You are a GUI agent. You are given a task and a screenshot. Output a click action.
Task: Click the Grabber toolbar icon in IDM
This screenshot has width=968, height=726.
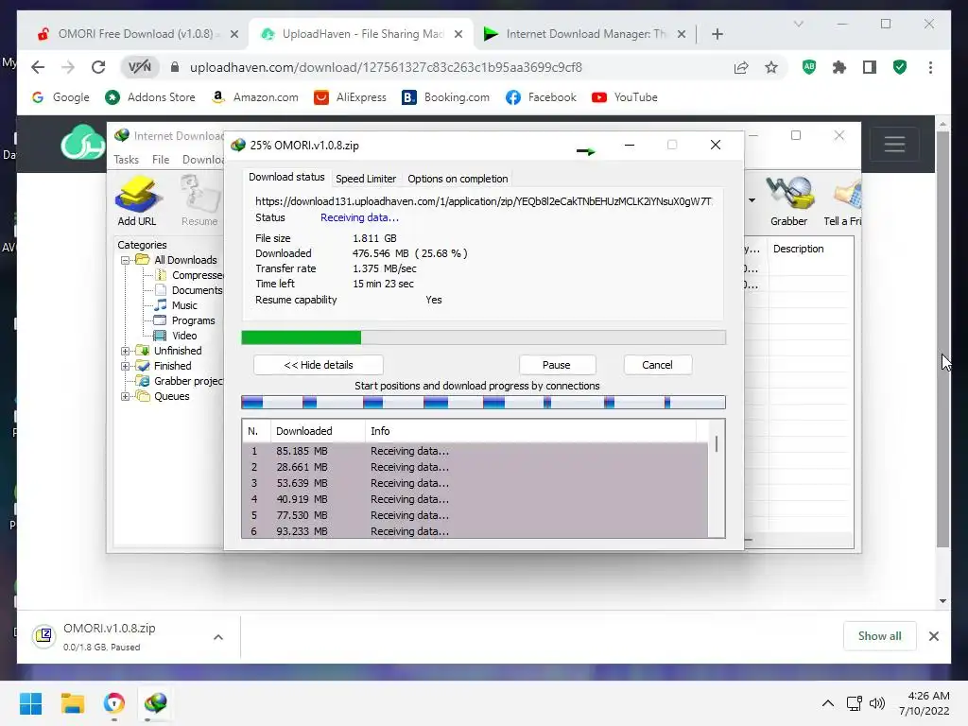(x=788, y=200)
